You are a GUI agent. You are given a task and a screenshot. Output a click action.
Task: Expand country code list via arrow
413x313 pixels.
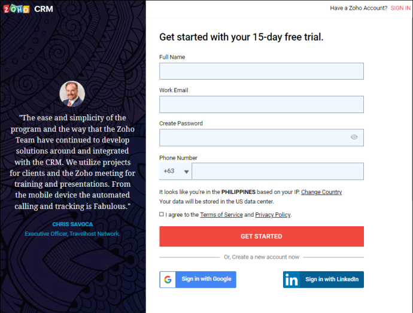click(186, 172)
